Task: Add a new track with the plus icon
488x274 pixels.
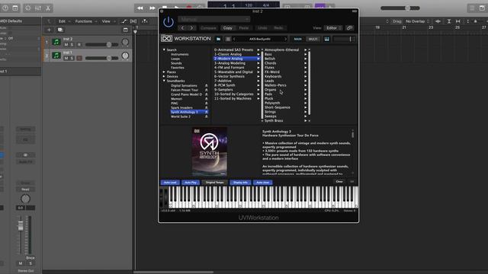Action: click(x=49, y=30)
